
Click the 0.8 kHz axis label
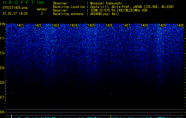(x=2, y=83)
